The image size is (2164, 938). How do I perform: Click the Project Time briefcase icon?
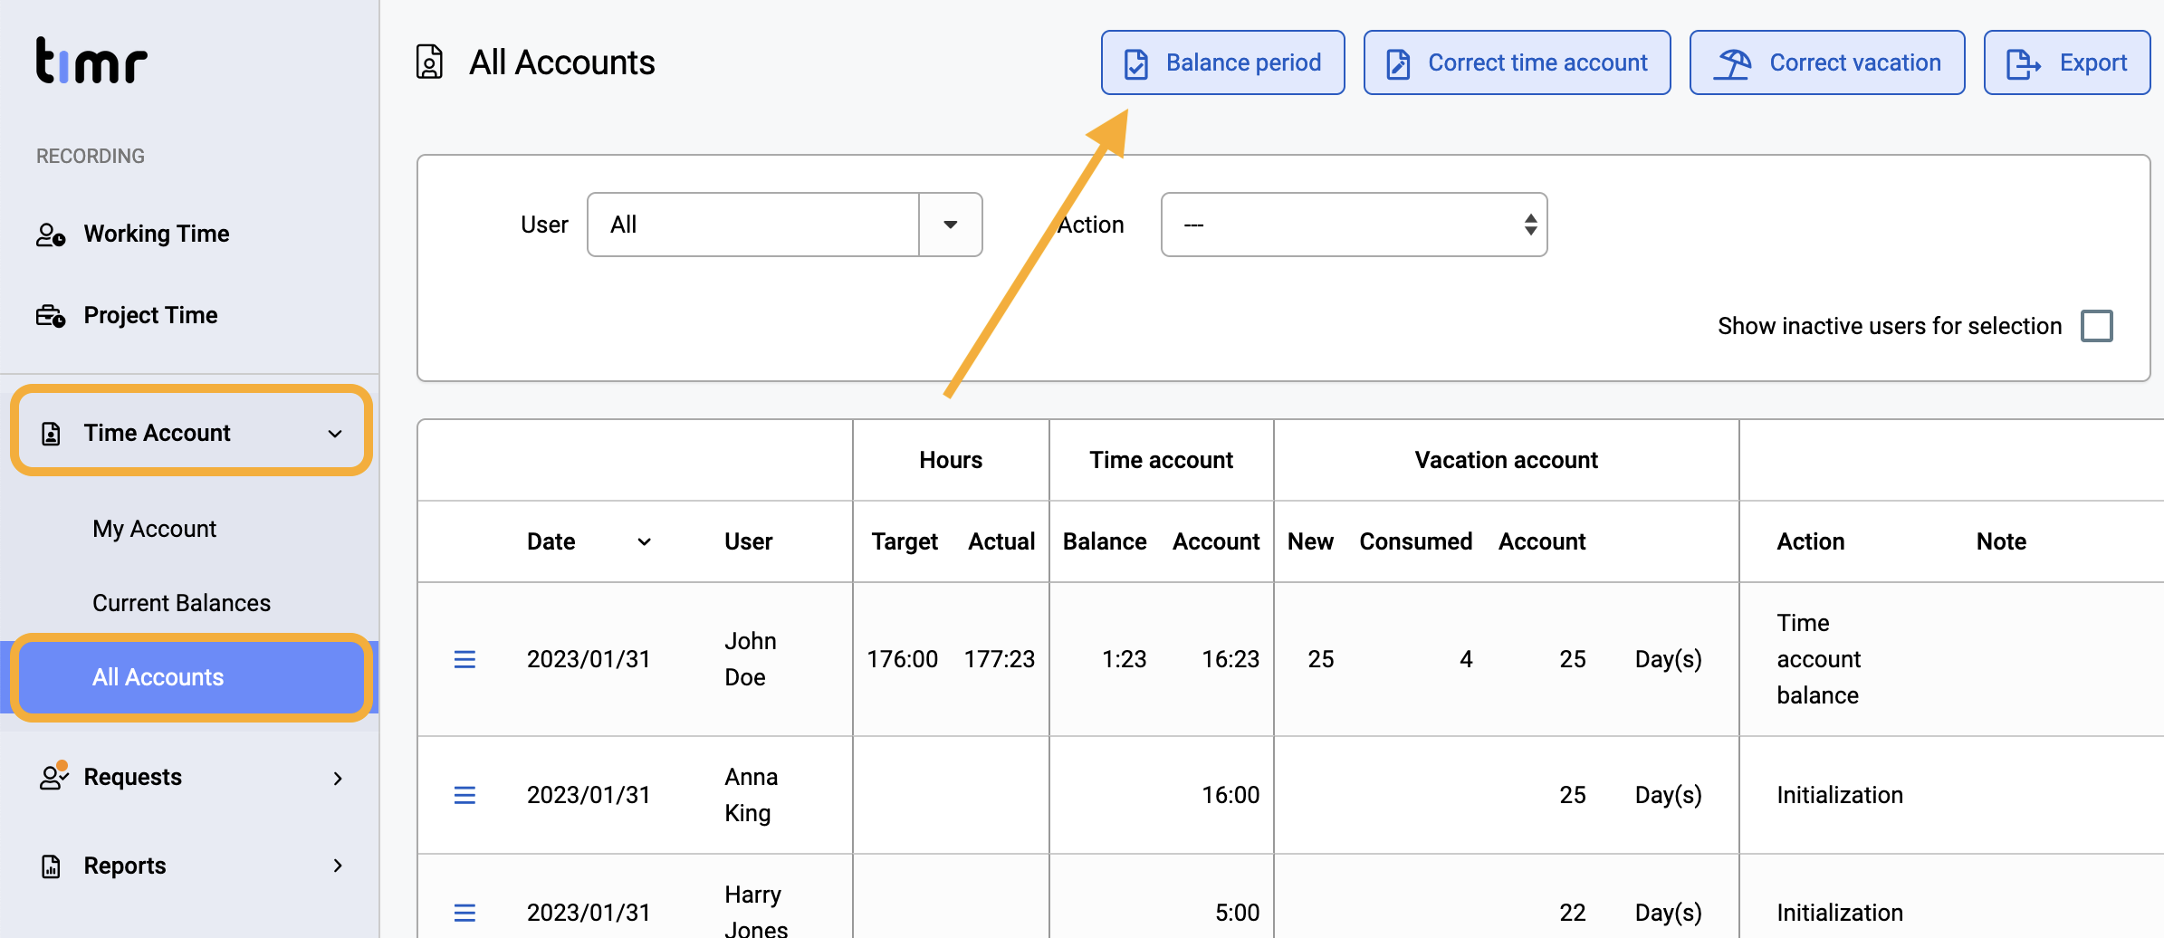(x=51, y=316)
